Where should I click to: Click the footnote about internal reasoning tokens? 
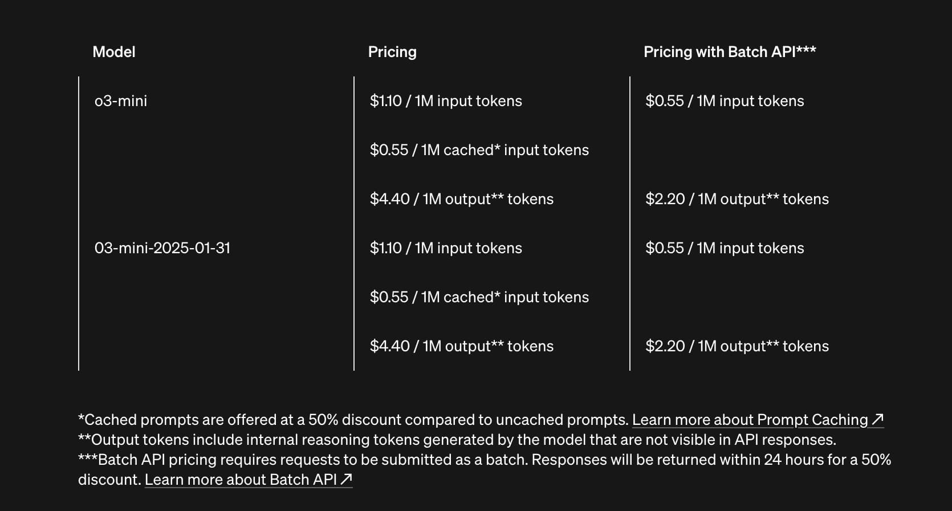(x=457, y=440)
